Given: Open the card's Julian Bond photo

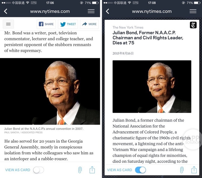Looking at the screenshot, I should point(152,87).
